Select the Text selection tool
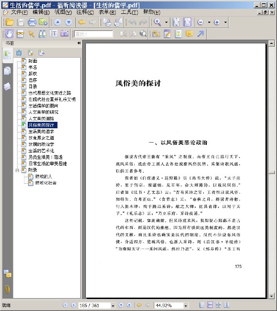Screen dimensions: 277x311 54,34
